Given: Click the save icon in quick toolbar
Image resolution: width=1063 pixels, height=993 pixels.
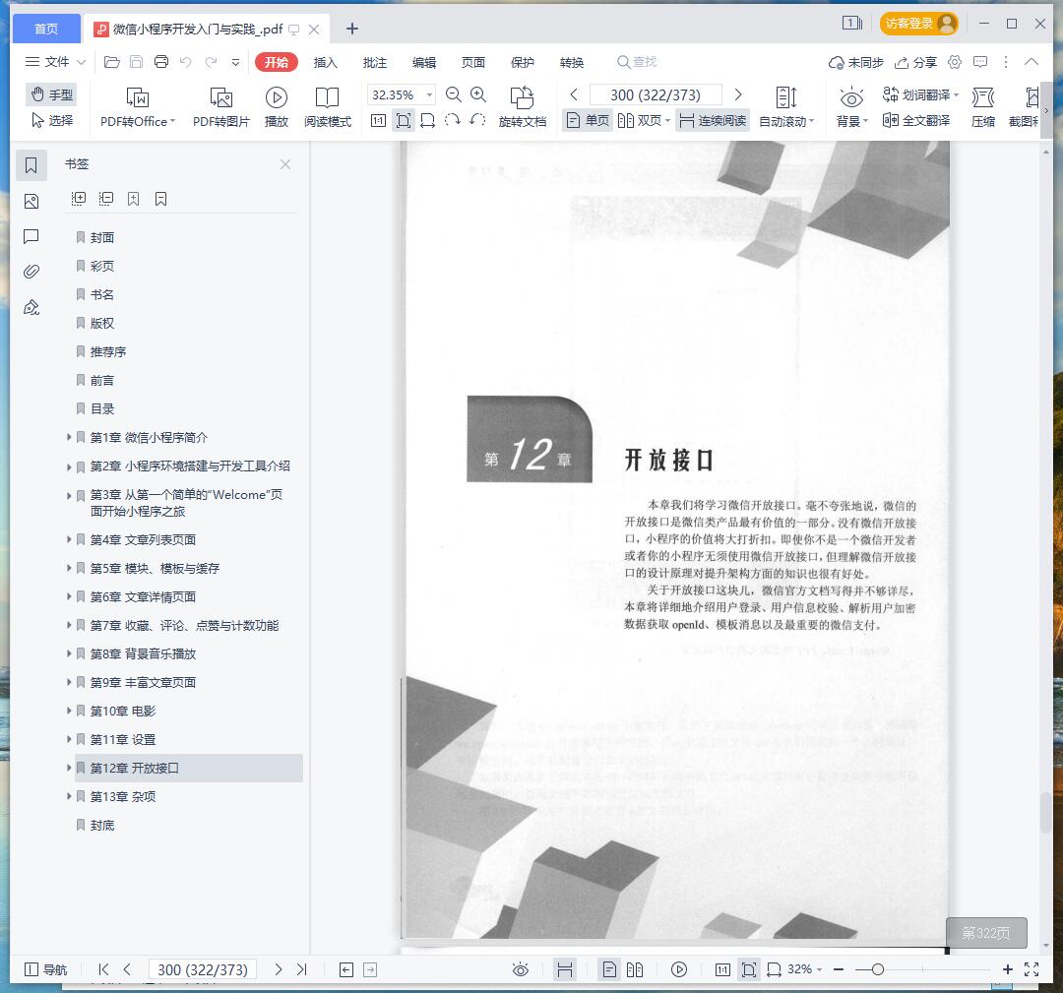Looking at the screenshot, I should click(x=136, y=62).
